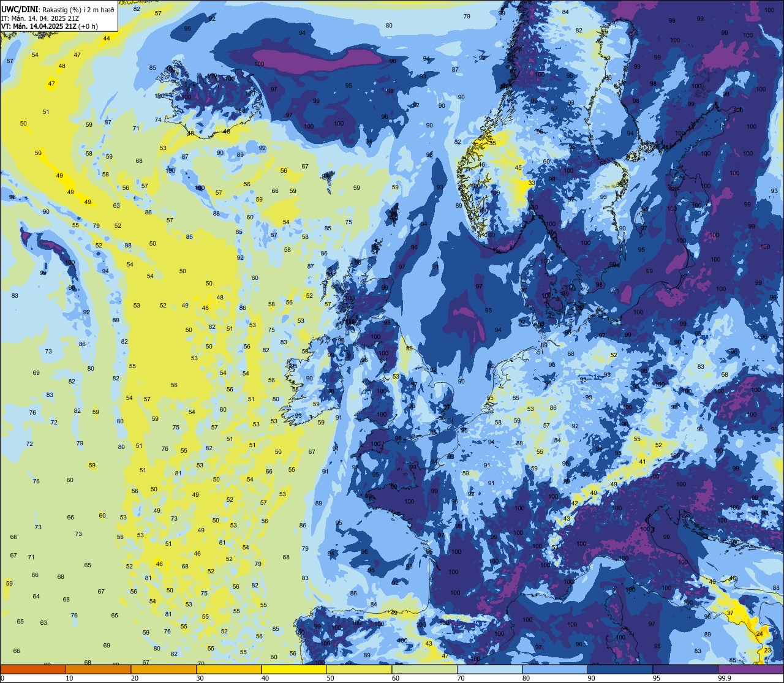Click the 90–95% dark blue legend swatch
This screenshot has height=683, width=784.
620,669
